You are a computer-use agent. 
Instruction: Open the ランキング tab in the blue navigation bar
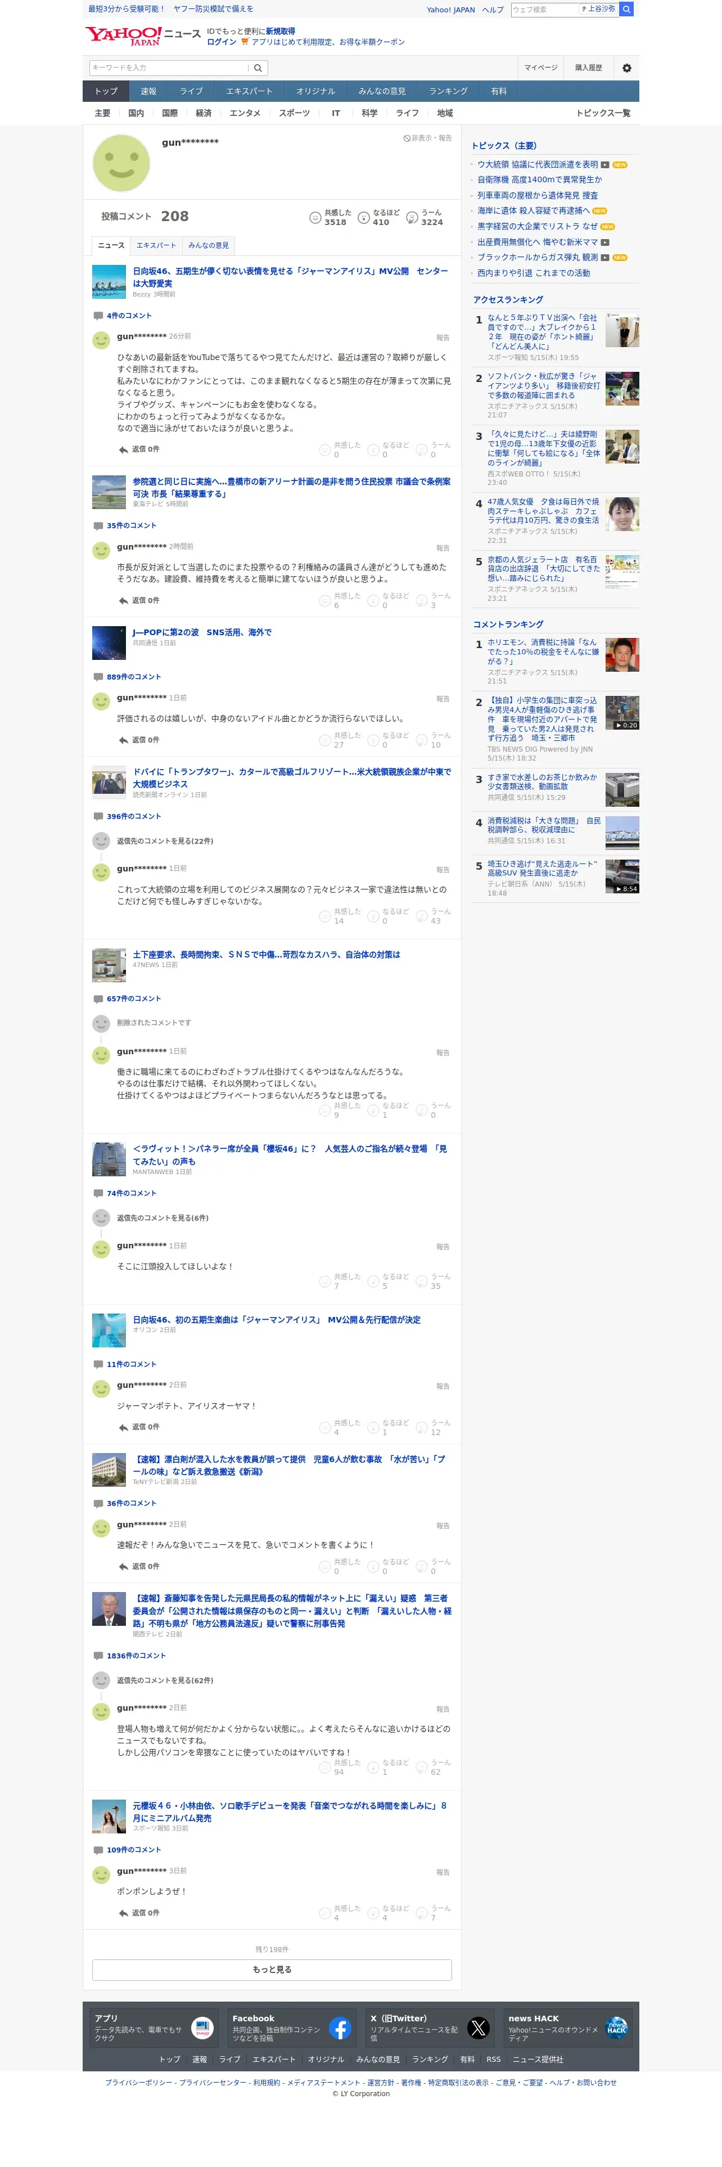click(448, 91)
